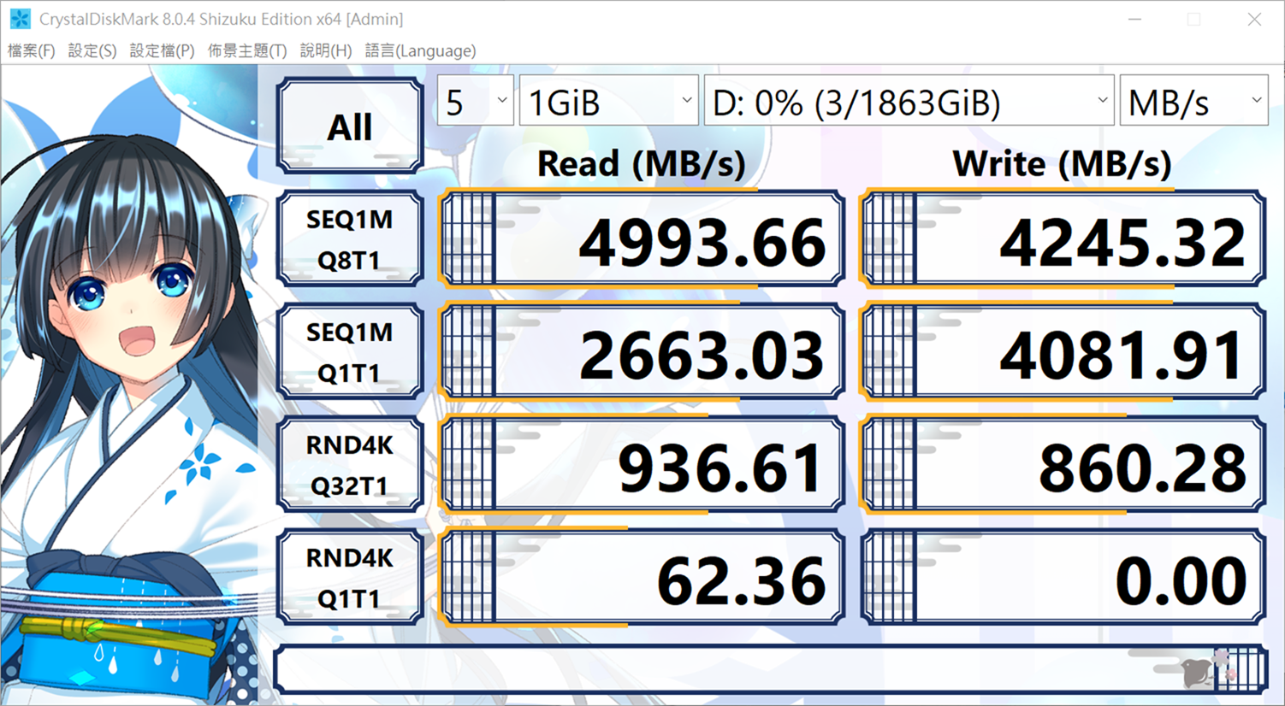Open the 檔案(F) menu
The height and width of the screenshot is (706, 1285).
pyautogui.click(x=32, y=50)
